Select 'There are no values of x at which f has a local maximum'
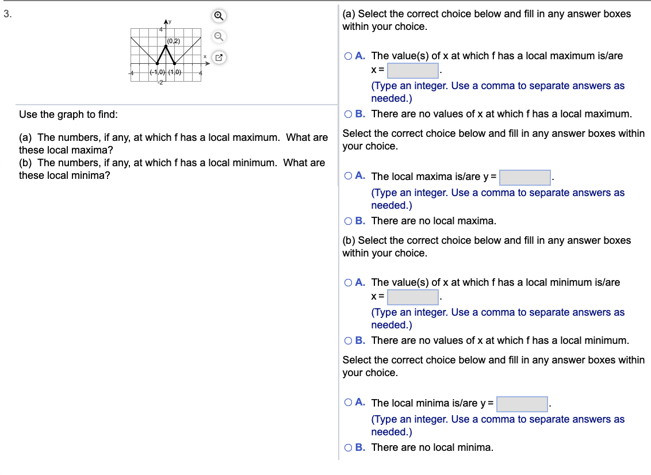Viewport: 651px width, 475px height. click(x=349, y=114)
